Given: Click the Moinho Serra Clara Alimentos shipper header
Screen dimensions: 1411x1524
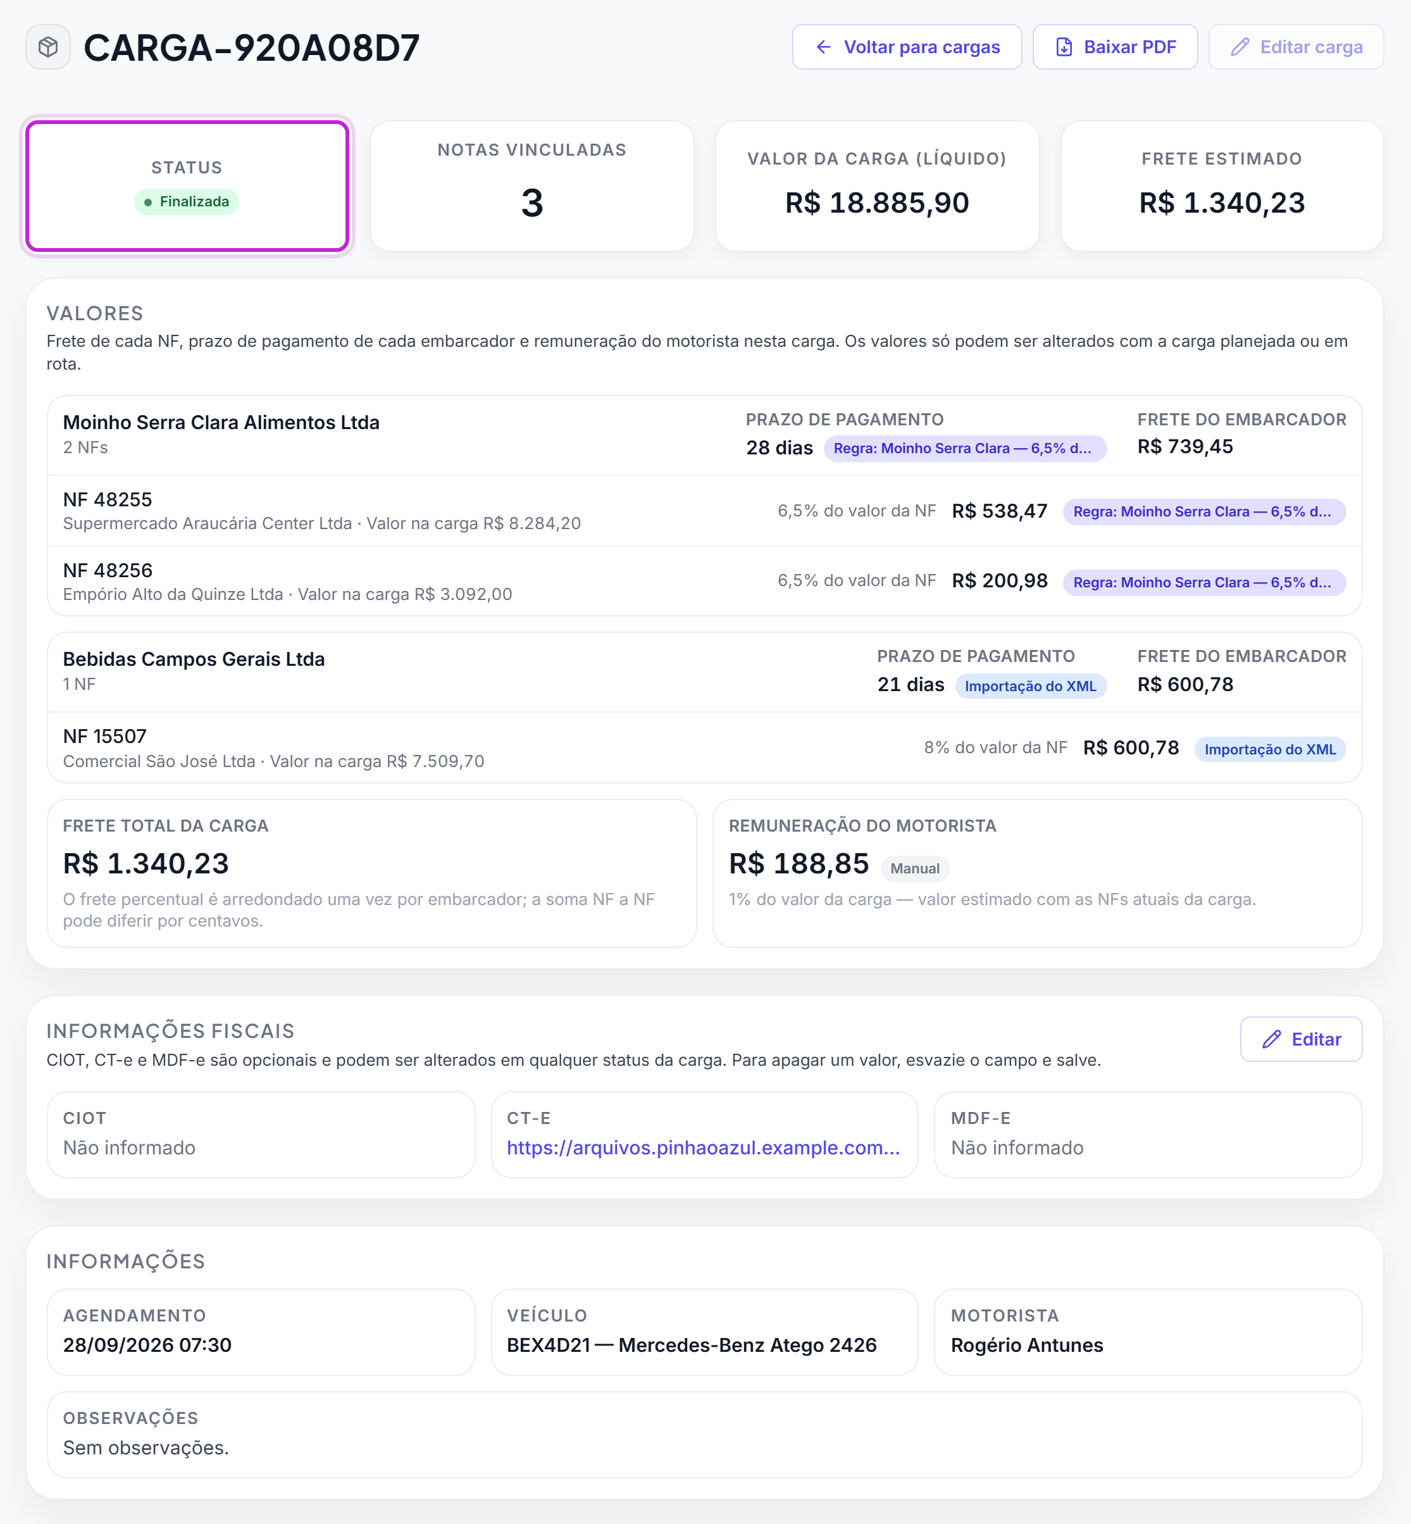Looking at the screenshot, I should [704, 436].
